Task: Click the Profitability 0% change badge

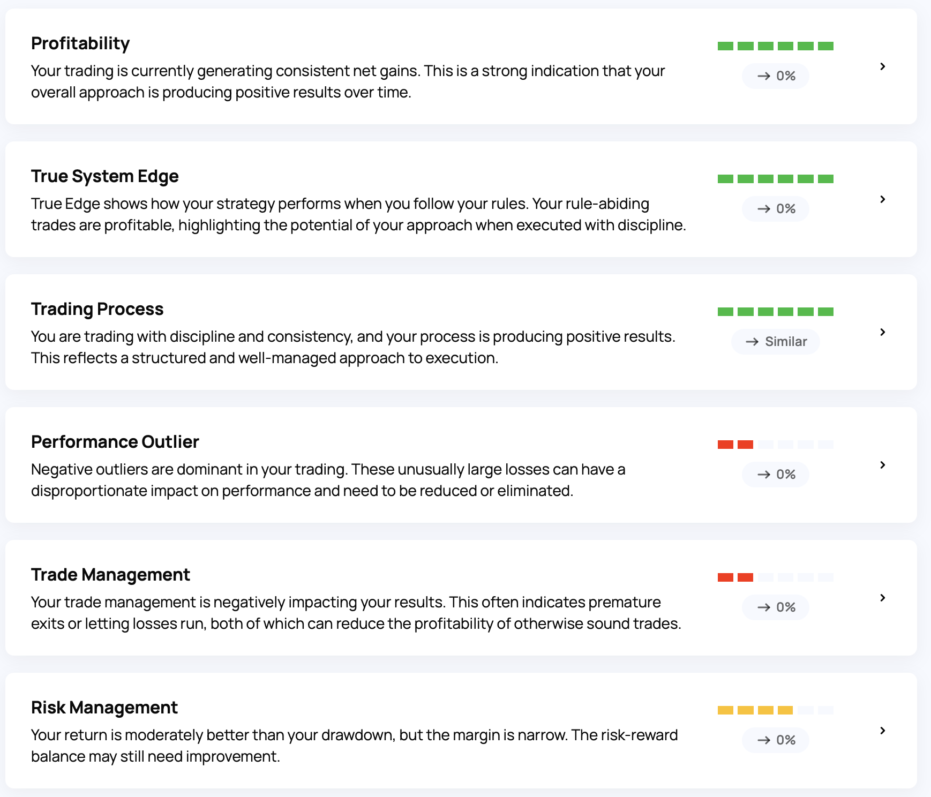Action: click(776, 76)
